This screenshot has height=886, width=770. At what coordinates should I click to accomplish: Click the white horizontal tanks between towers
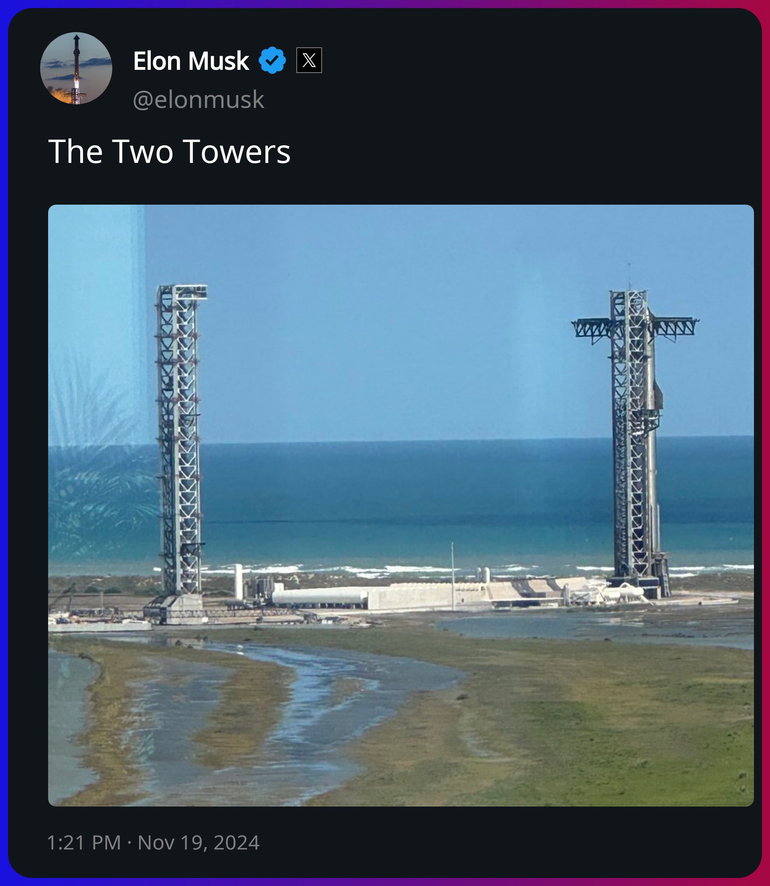coord(320,597)
